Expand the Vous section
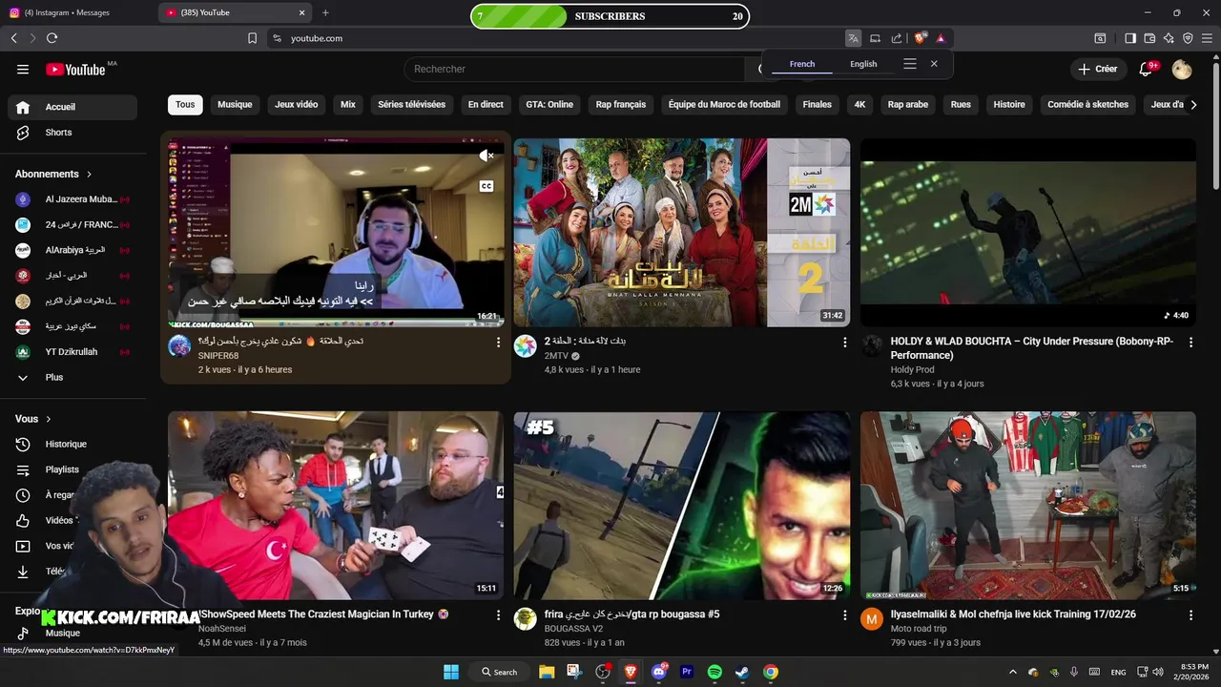Viewport: 1221px width, 687px height. coord(33,419)
